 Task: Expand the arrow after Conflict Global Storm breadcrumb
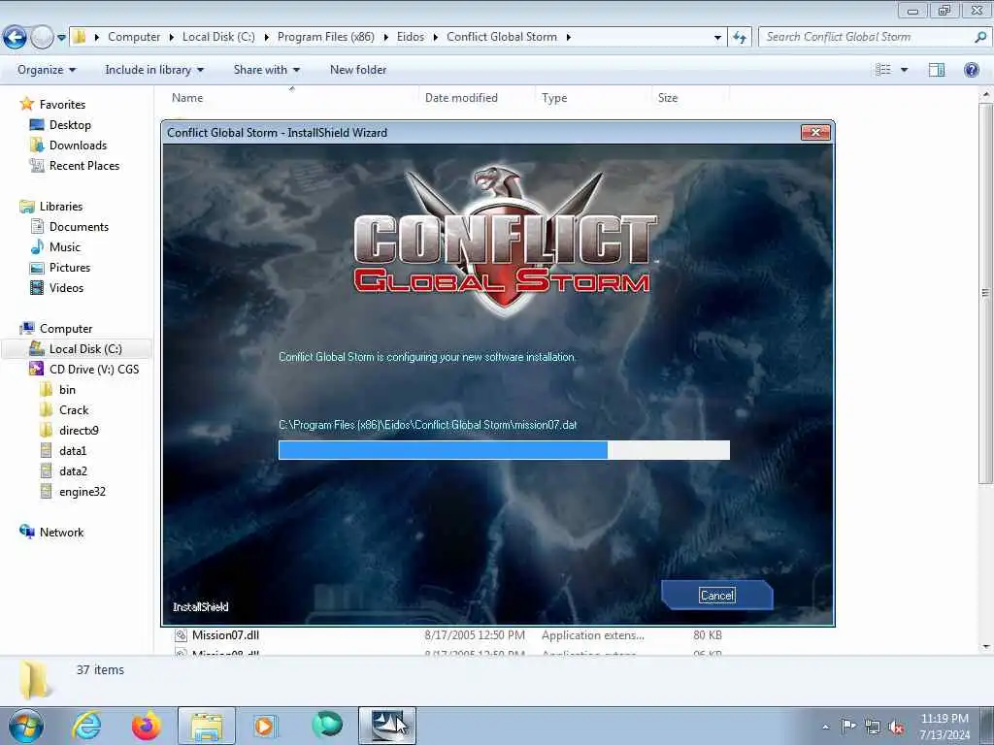pos(569,38)
